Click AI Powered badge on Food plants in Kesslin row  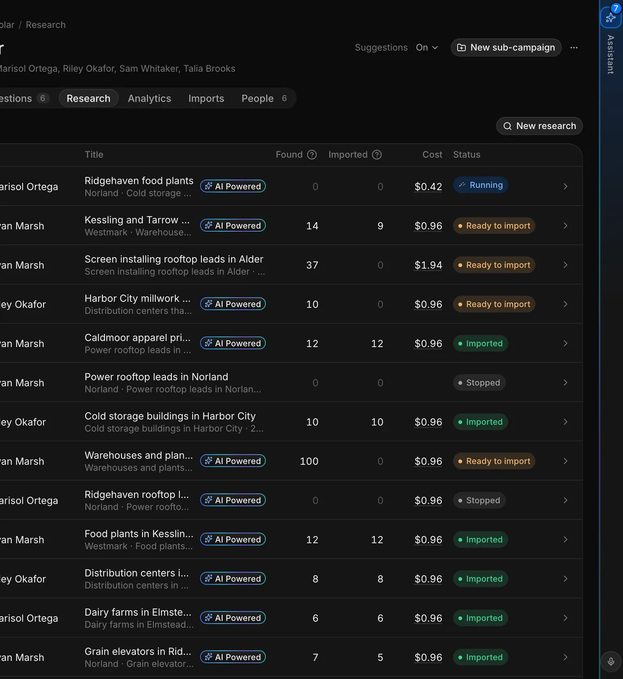(233, 539)
